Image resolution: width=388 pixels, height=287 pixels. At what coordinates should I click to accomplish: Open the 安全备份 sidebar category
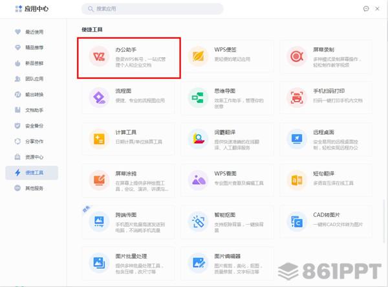pyautogui.click(x=34, y=126)
